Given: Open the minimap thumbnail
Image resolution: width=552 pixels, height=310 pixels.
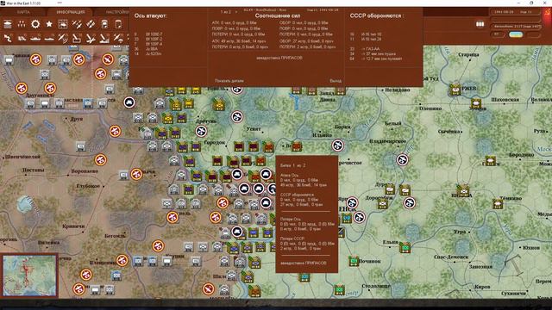Looking at the screenshot, I should tap(29, 276).
